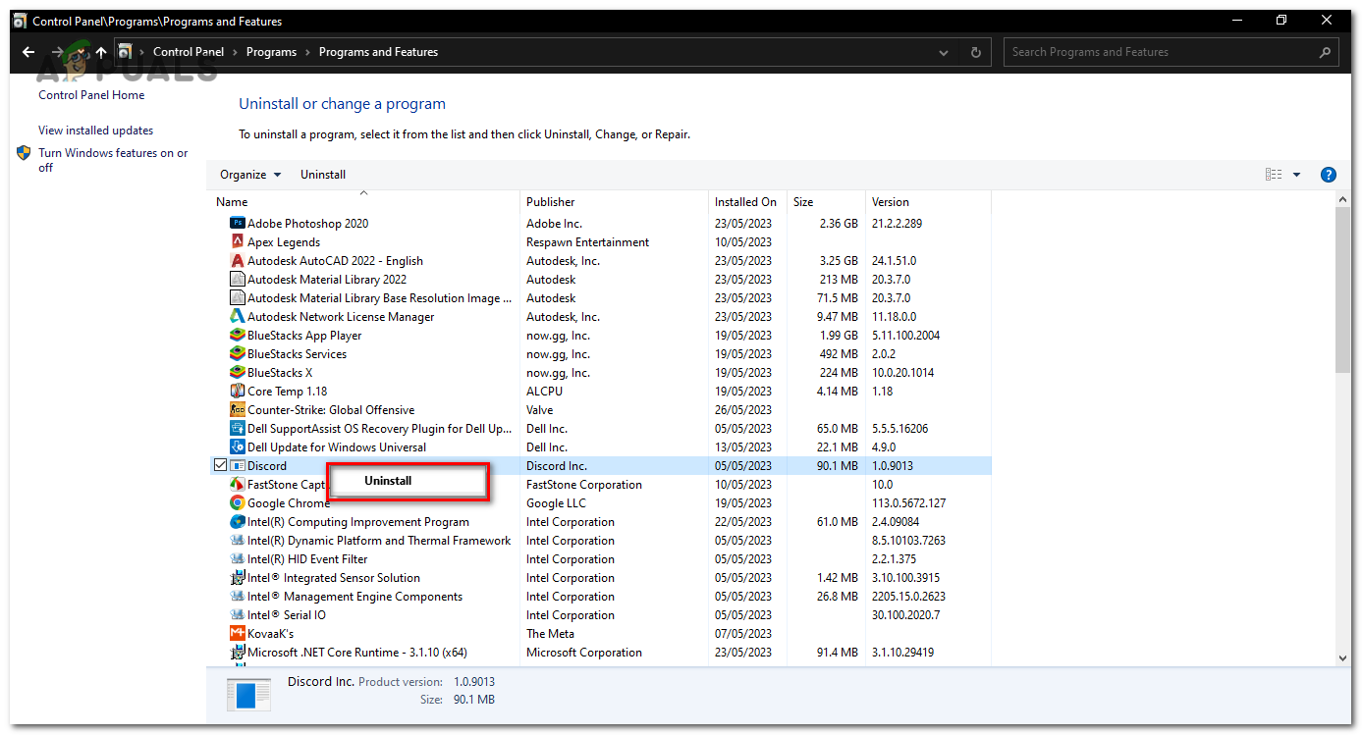Click the Name column sort arrow
The image size is (1362, 735).
(x=362, y=193)
